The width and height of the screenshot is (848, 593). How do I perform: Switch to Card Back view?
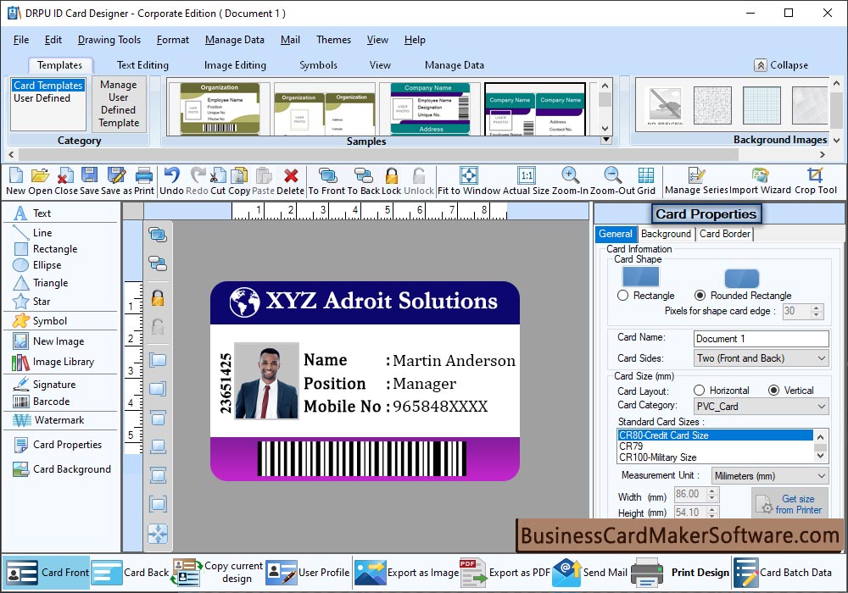(x=131, y=573)
